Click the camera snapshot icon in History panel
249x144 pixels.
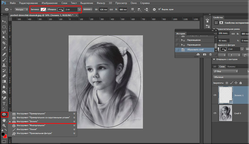[204, 55]
